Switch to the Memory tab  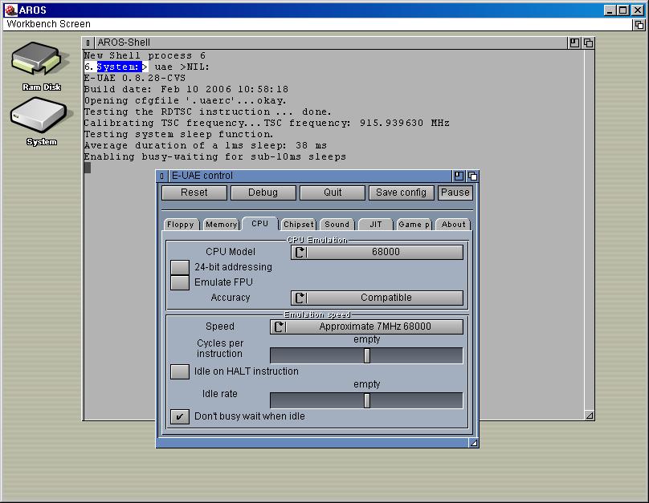coord(222,225)
